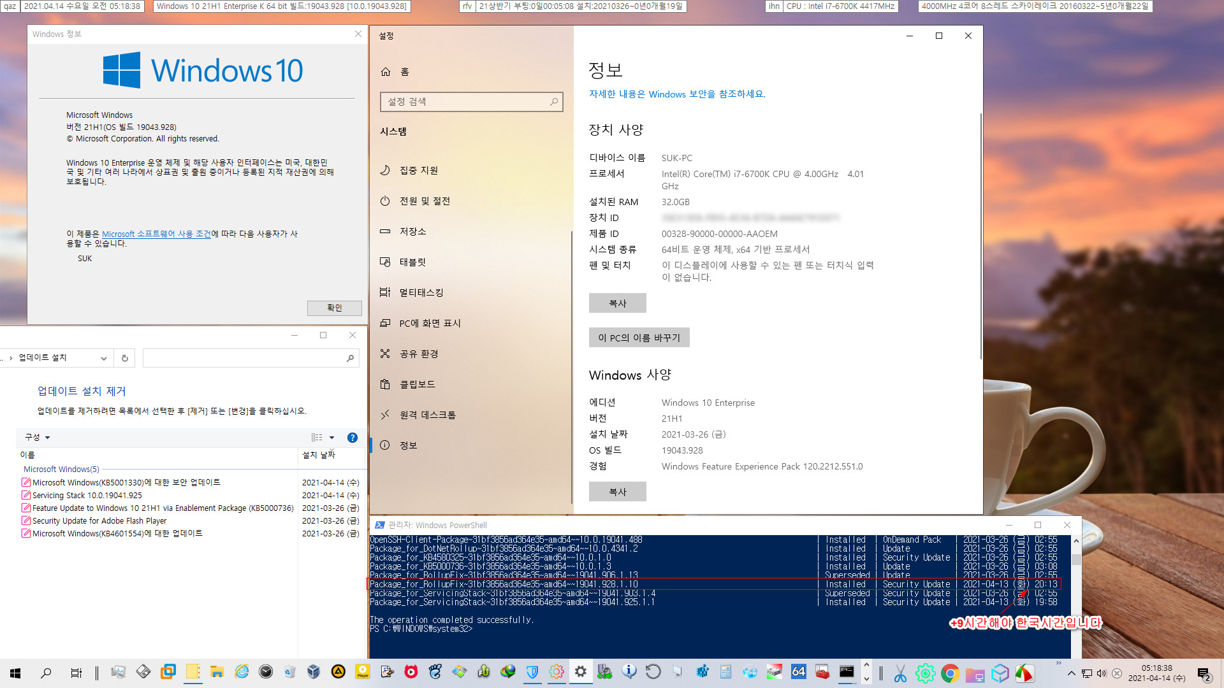The height and width of the screenshot is (688, 1224).
Task: Open taskbar Search
Action: click(46, 673)
